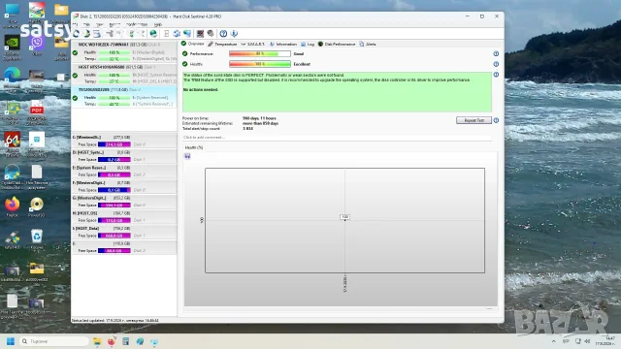Screen dimensions: 621x349
Task: Click the info icon next to Performance
Action: (496, 54)
